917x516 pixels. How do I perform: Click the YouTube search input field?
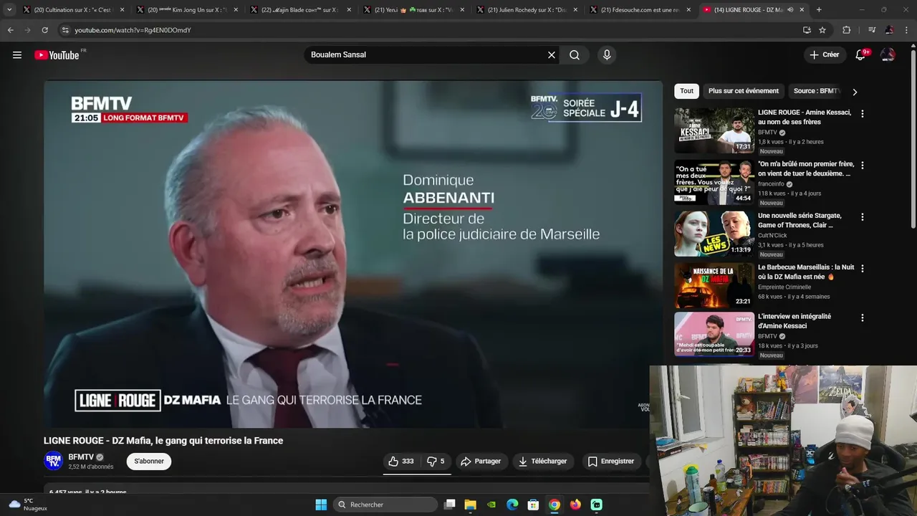tap(426, 55)
